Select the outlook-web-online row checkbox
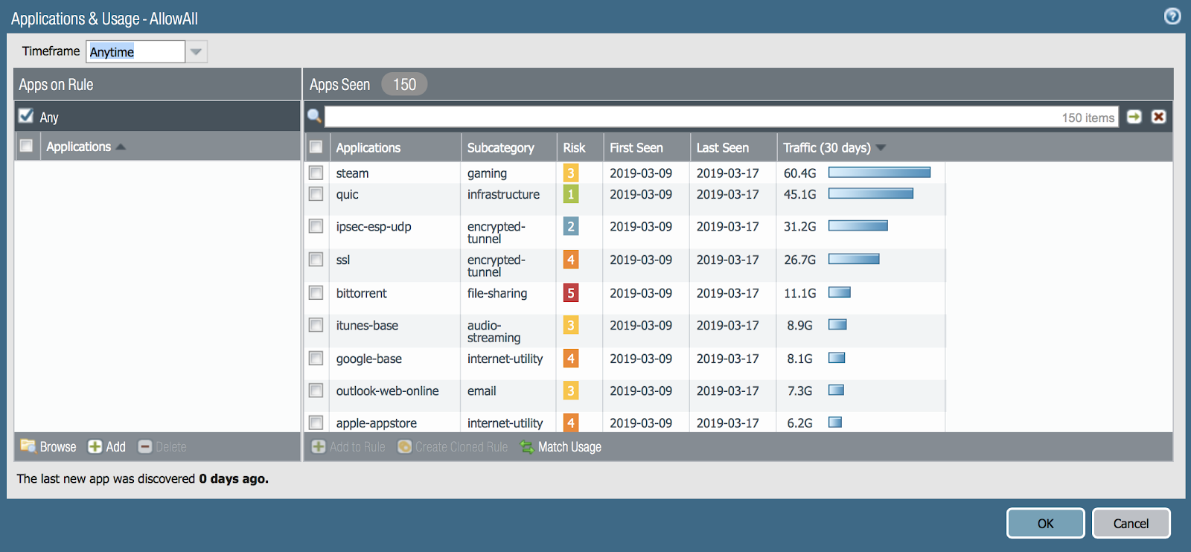Image resolution: width=1191 pixels, height=552 pixels. (316, 390)
